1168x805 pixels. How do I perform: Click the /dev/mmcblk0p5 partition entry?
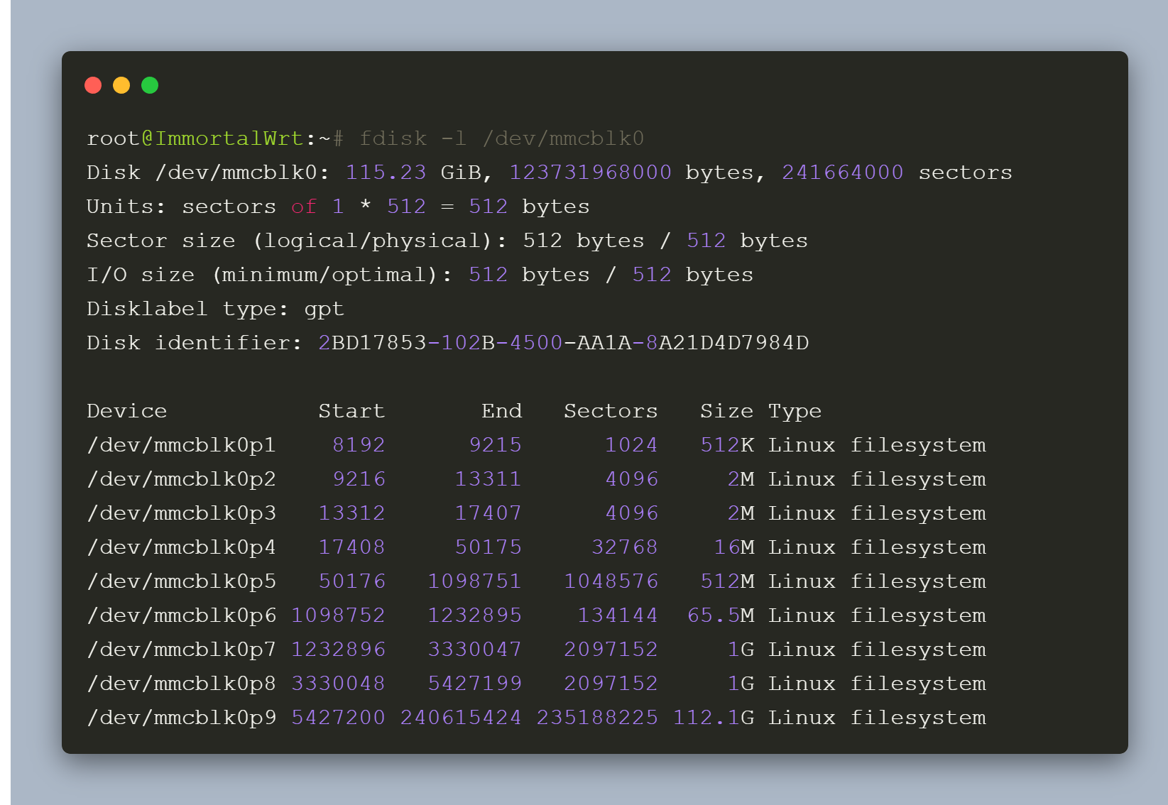click(x=181, y=581)
